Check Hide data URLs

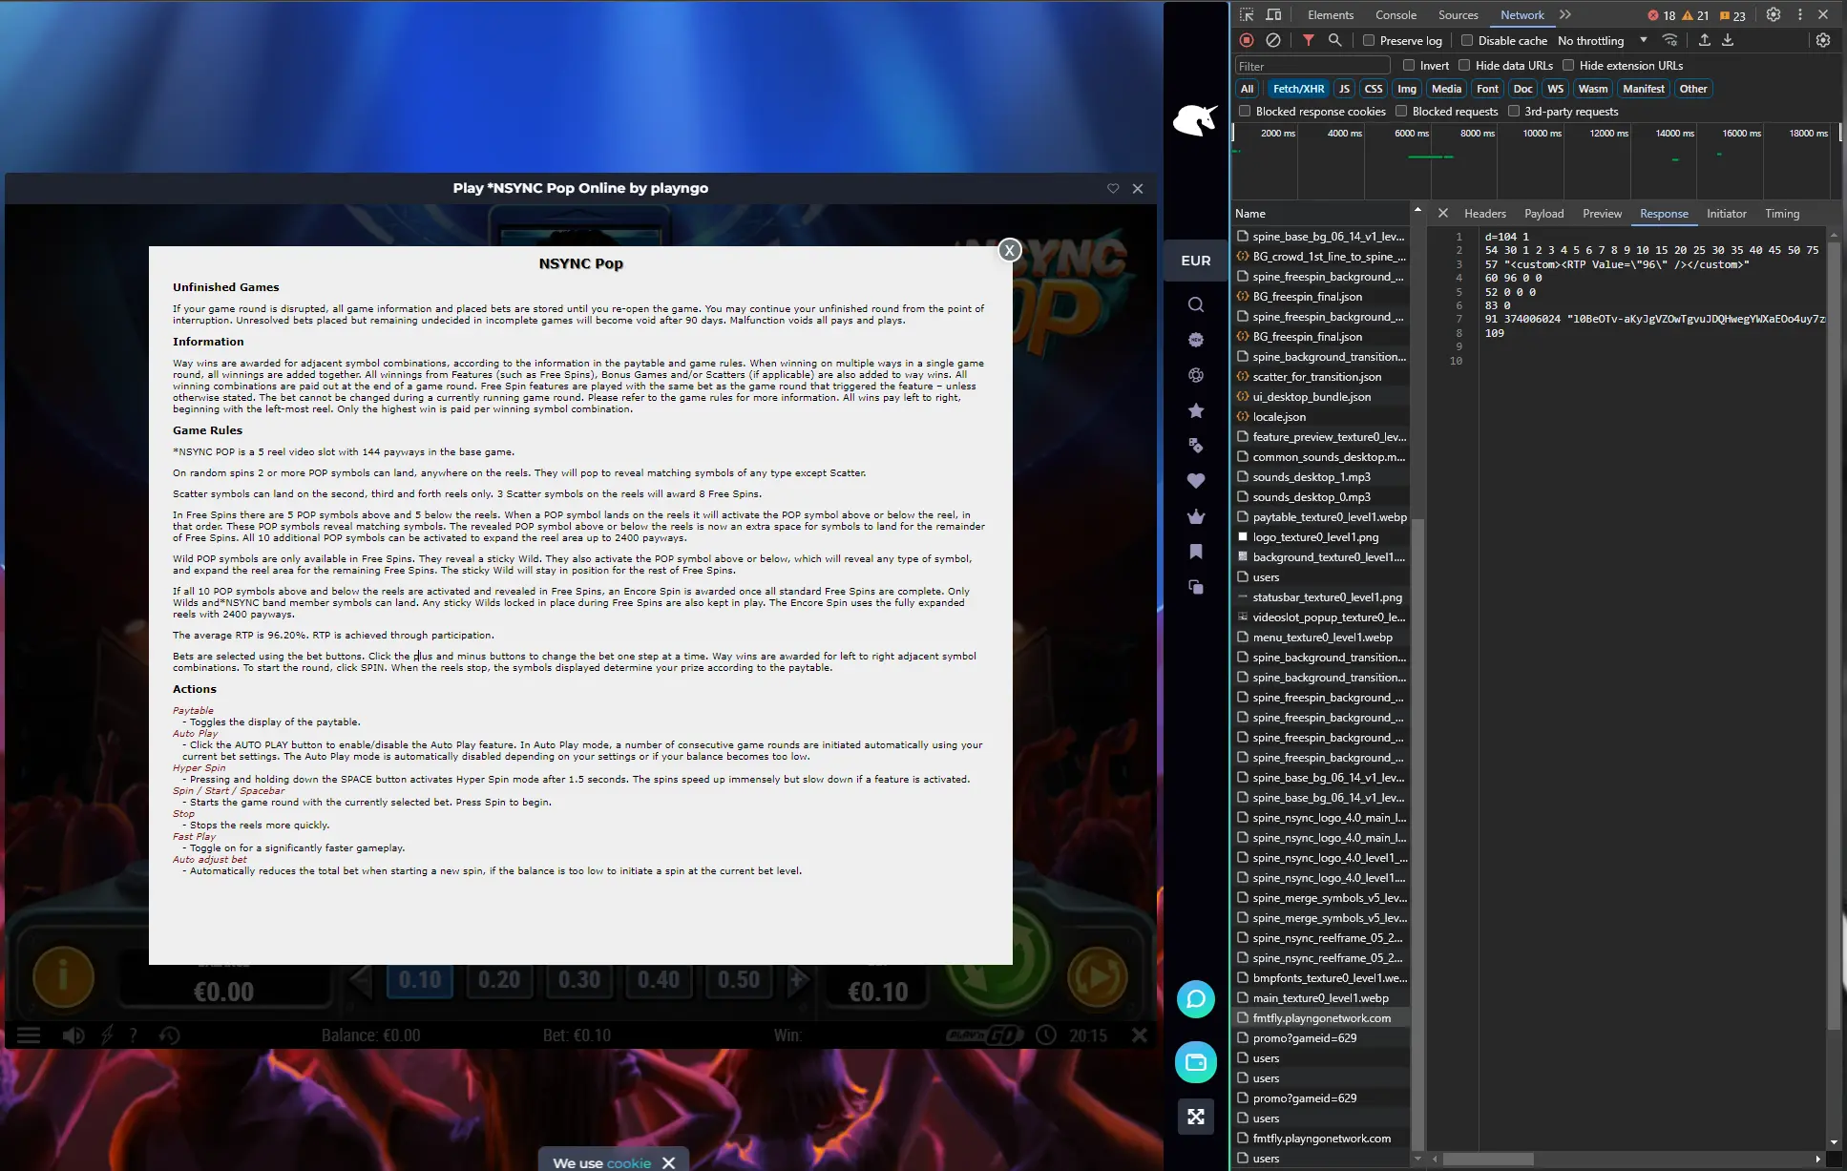(x=1464, y=65)
